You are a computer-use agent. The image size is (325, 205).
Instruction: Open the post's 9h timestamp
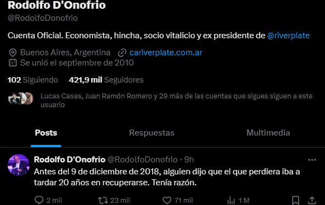189,160
